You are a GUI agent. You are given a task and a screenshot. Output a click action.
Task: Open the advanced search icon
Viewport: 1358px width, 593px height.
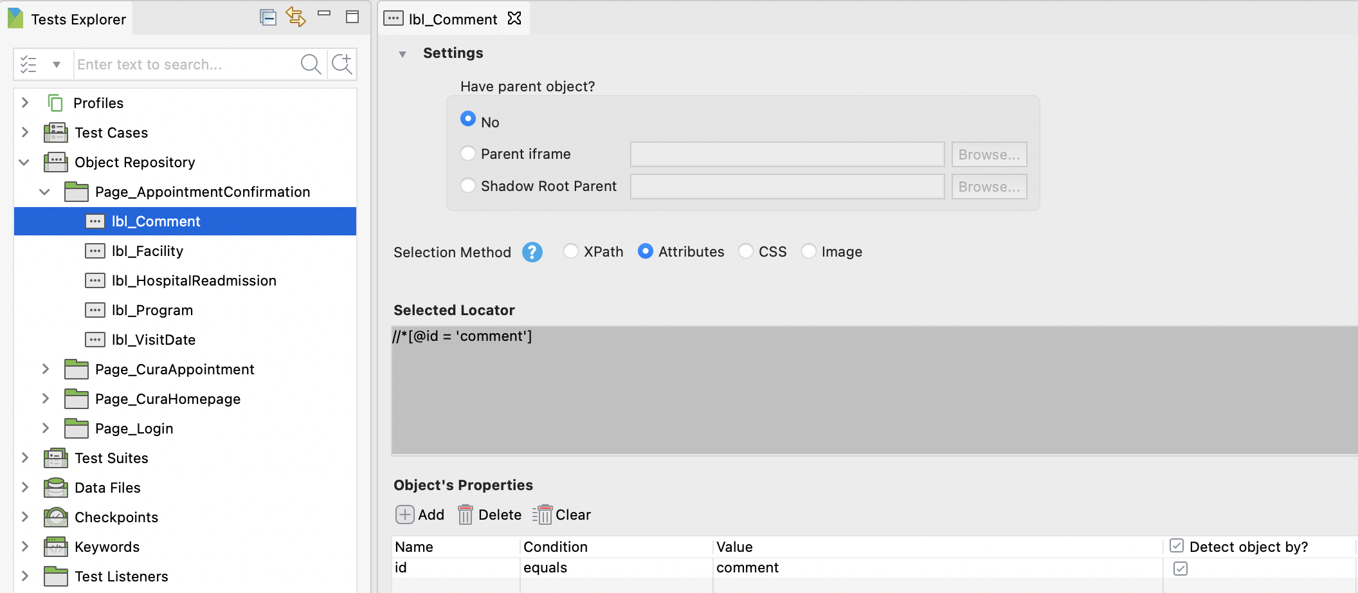click(341, 64)
